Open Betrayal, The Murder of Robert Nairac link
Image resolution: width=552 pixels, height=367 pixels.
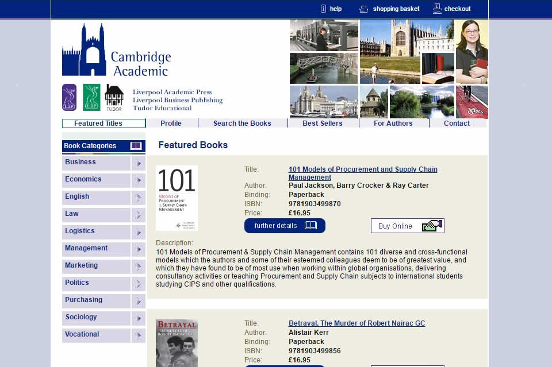coord(357,323)
